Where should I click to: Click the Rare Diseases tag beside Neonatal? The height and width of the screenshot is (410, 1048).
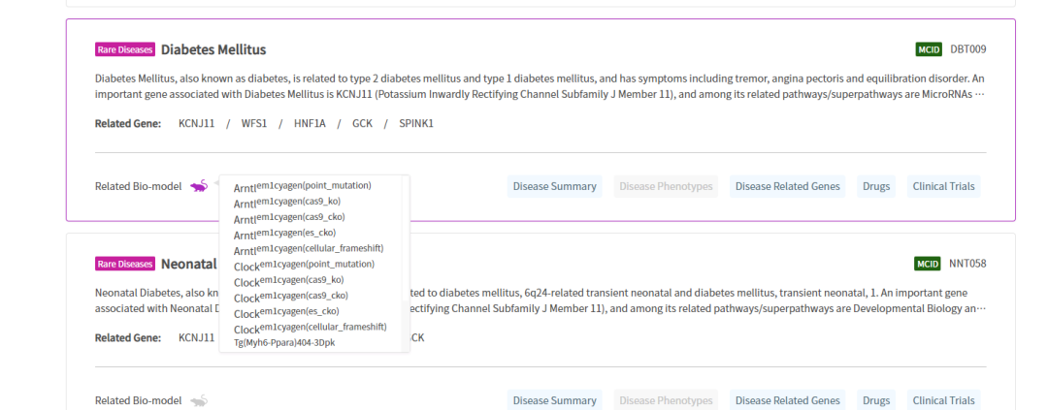124,264
